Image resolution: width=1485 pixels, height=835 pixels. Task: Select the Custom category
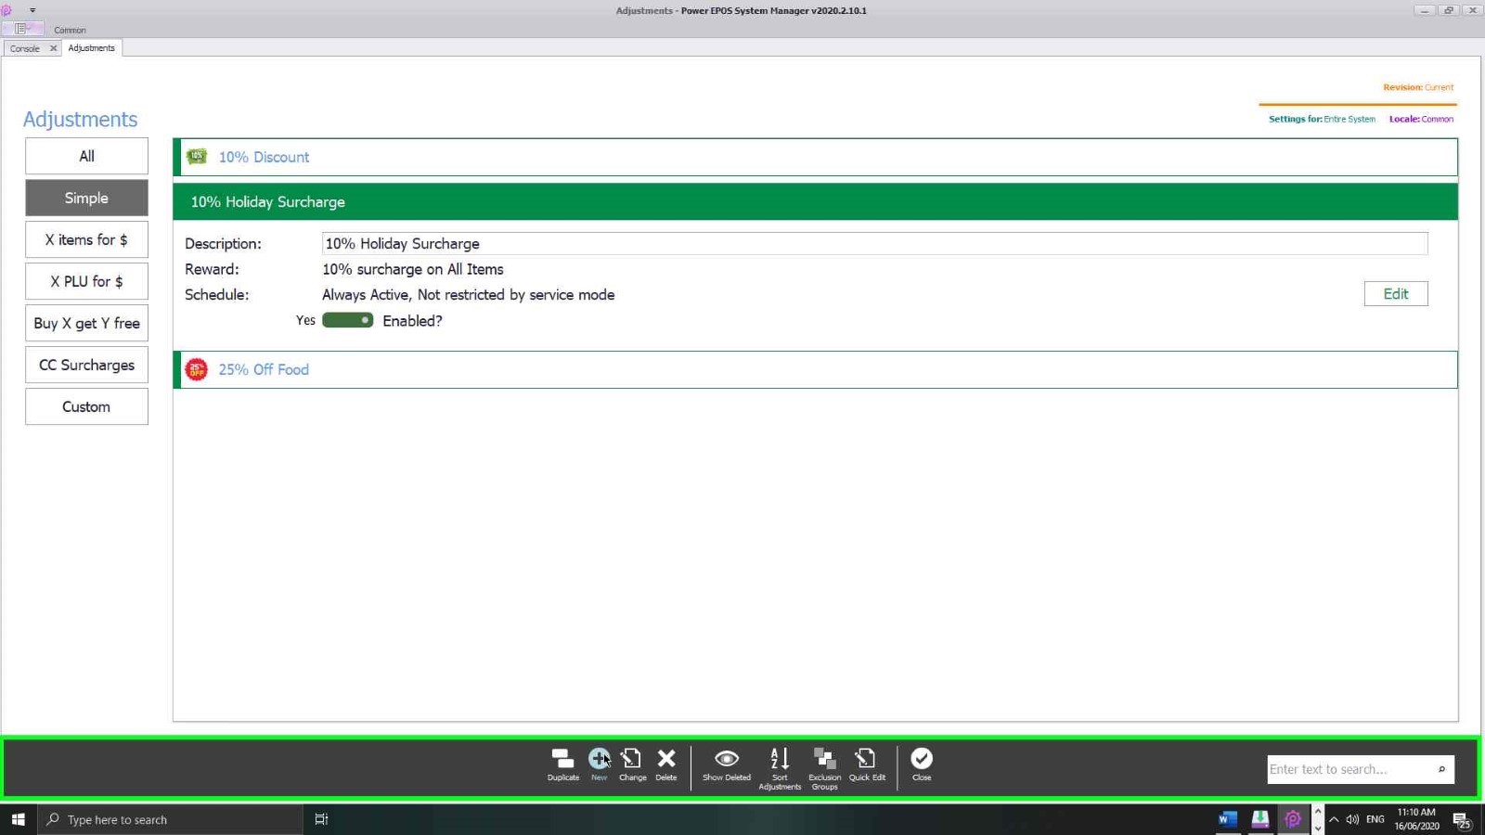(86, 406)
